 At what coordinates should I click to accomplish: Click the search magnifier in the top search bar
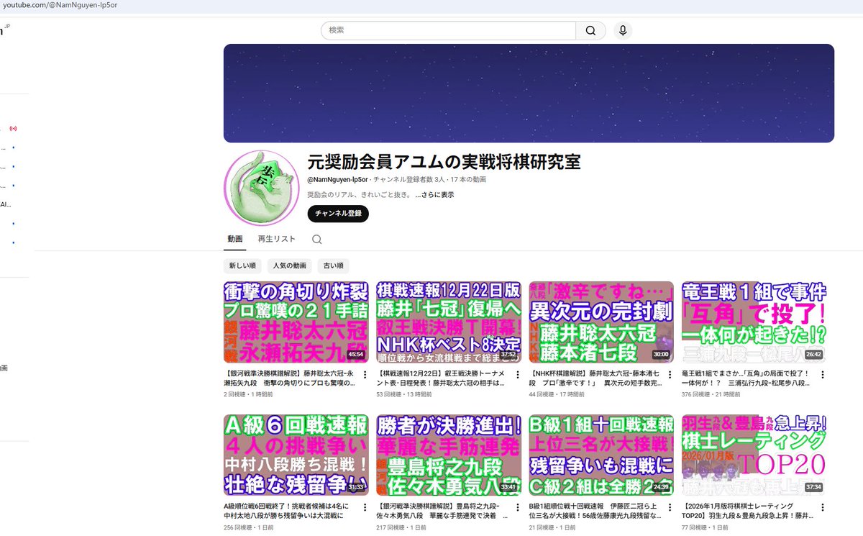point(590,30)
